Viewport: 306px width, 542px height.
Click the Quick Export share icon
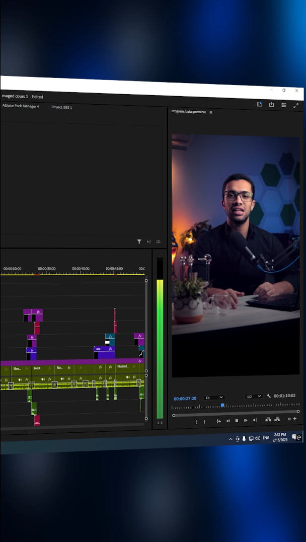(271, 105)
